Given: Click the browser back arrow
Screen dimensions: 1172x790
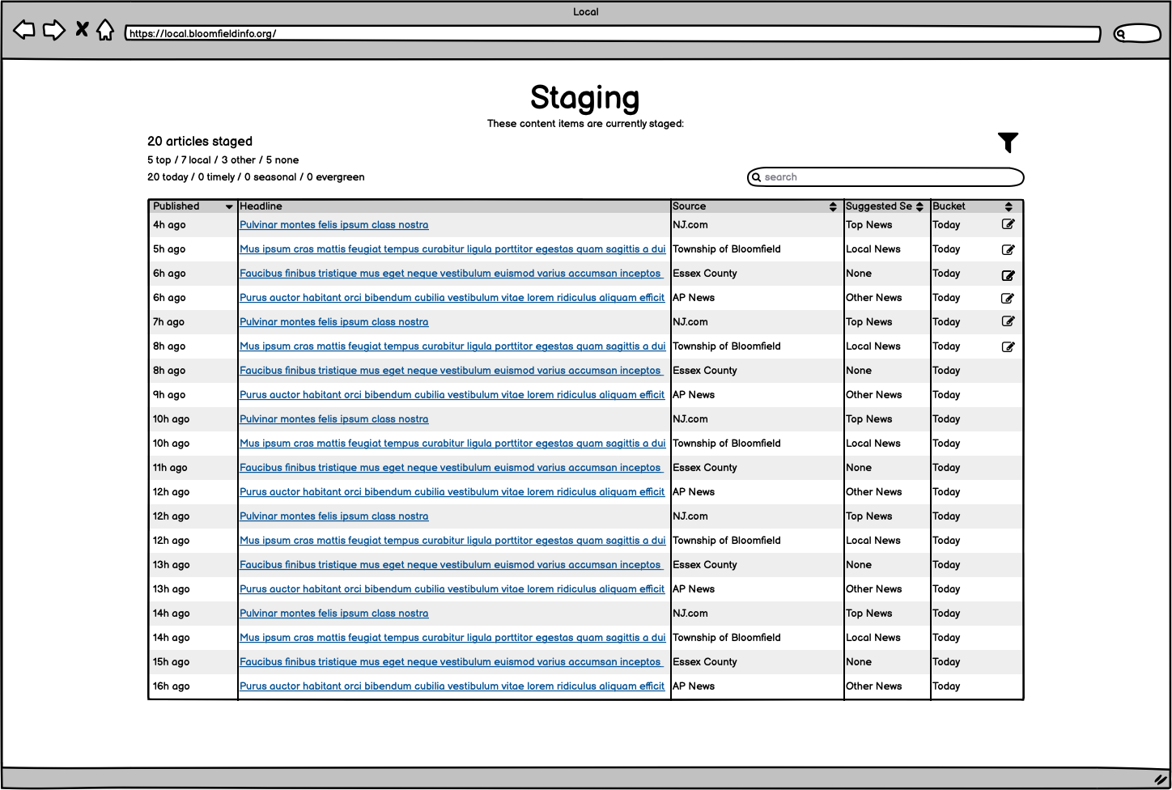Looking at the screenshot, I should click(24, 31).
